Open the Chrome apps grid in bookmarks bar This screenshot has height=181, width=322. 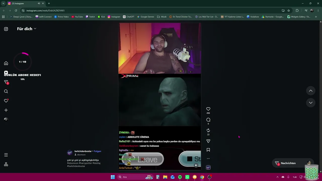click(3, 17)
